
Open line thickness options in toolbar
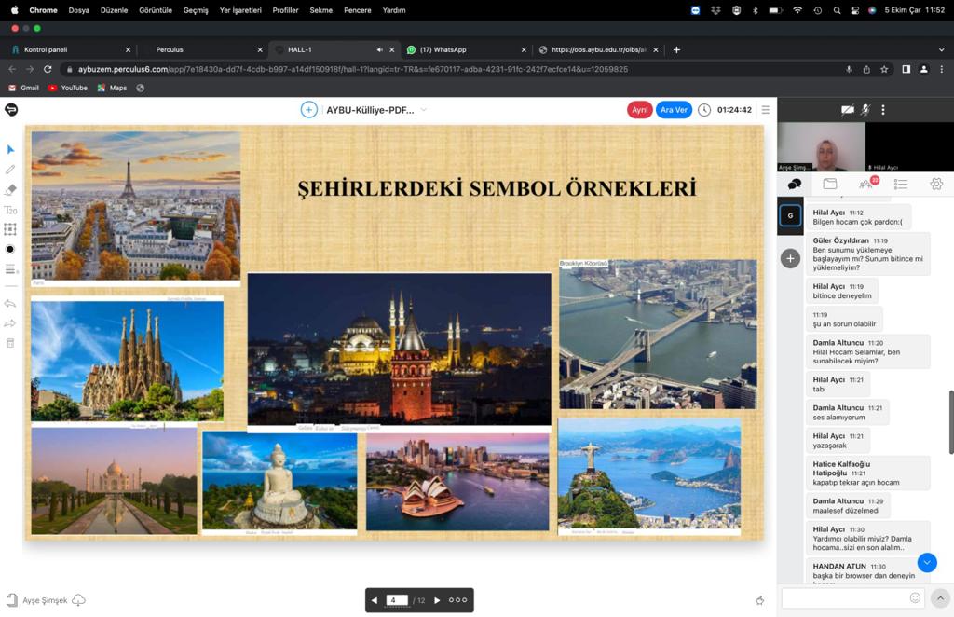coord(10,269)
